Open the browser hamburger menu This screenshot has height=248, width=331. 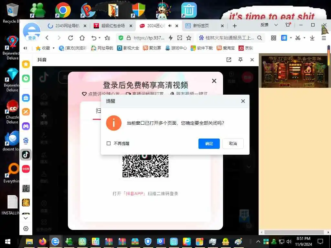point(324,38)
